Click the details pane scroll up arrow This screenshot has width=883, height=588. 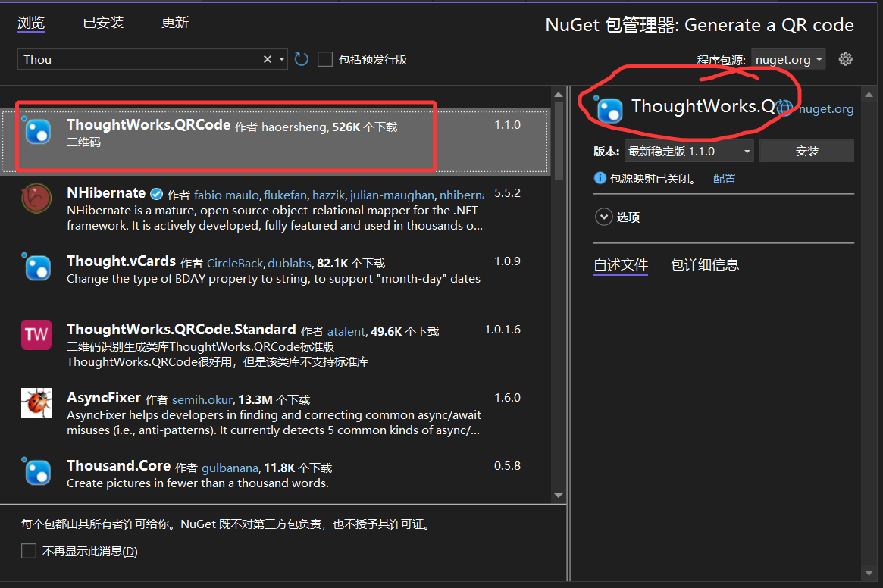pos(869,95)
